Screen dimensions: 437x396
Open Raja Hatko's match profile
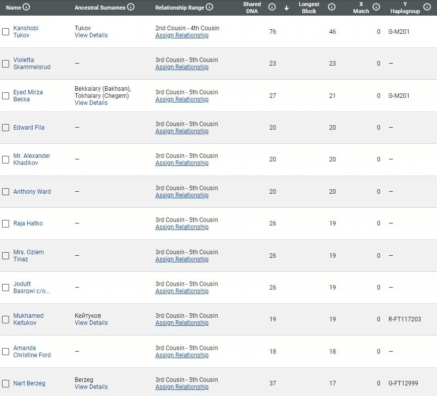(28, 223)
